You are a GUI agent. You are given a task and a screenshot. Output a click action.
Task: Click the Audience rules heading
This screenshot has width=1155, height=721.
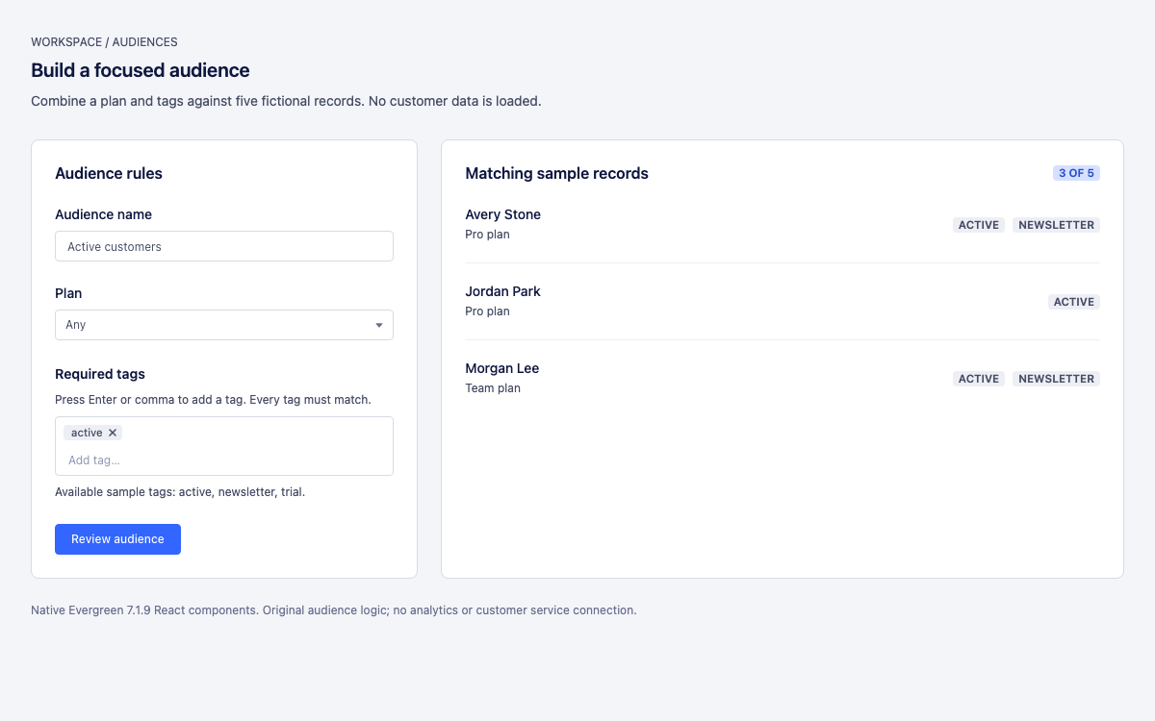[x=109, y=174]
